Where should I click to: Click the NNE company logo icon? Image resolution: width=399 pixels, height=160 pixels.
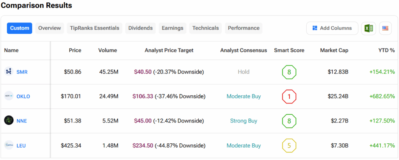click(x=9, y=120)
